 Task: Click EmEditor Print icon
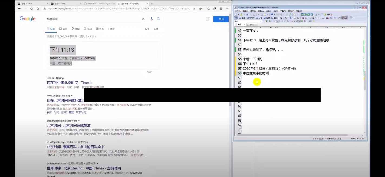251,14
